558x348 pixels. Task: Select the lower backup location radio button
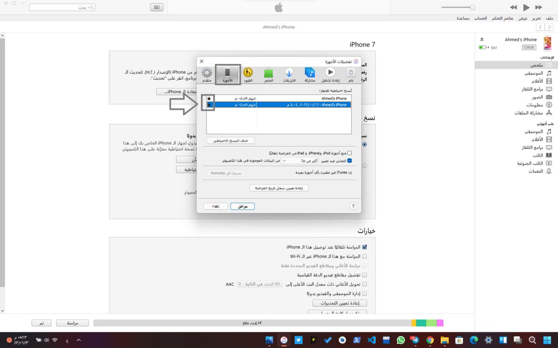(365, 165)
